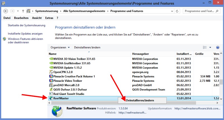Viewport: 224px width, 120px height.
Task: Click the QGIS Dufour 2.0.1 icon
Action: 51,90
